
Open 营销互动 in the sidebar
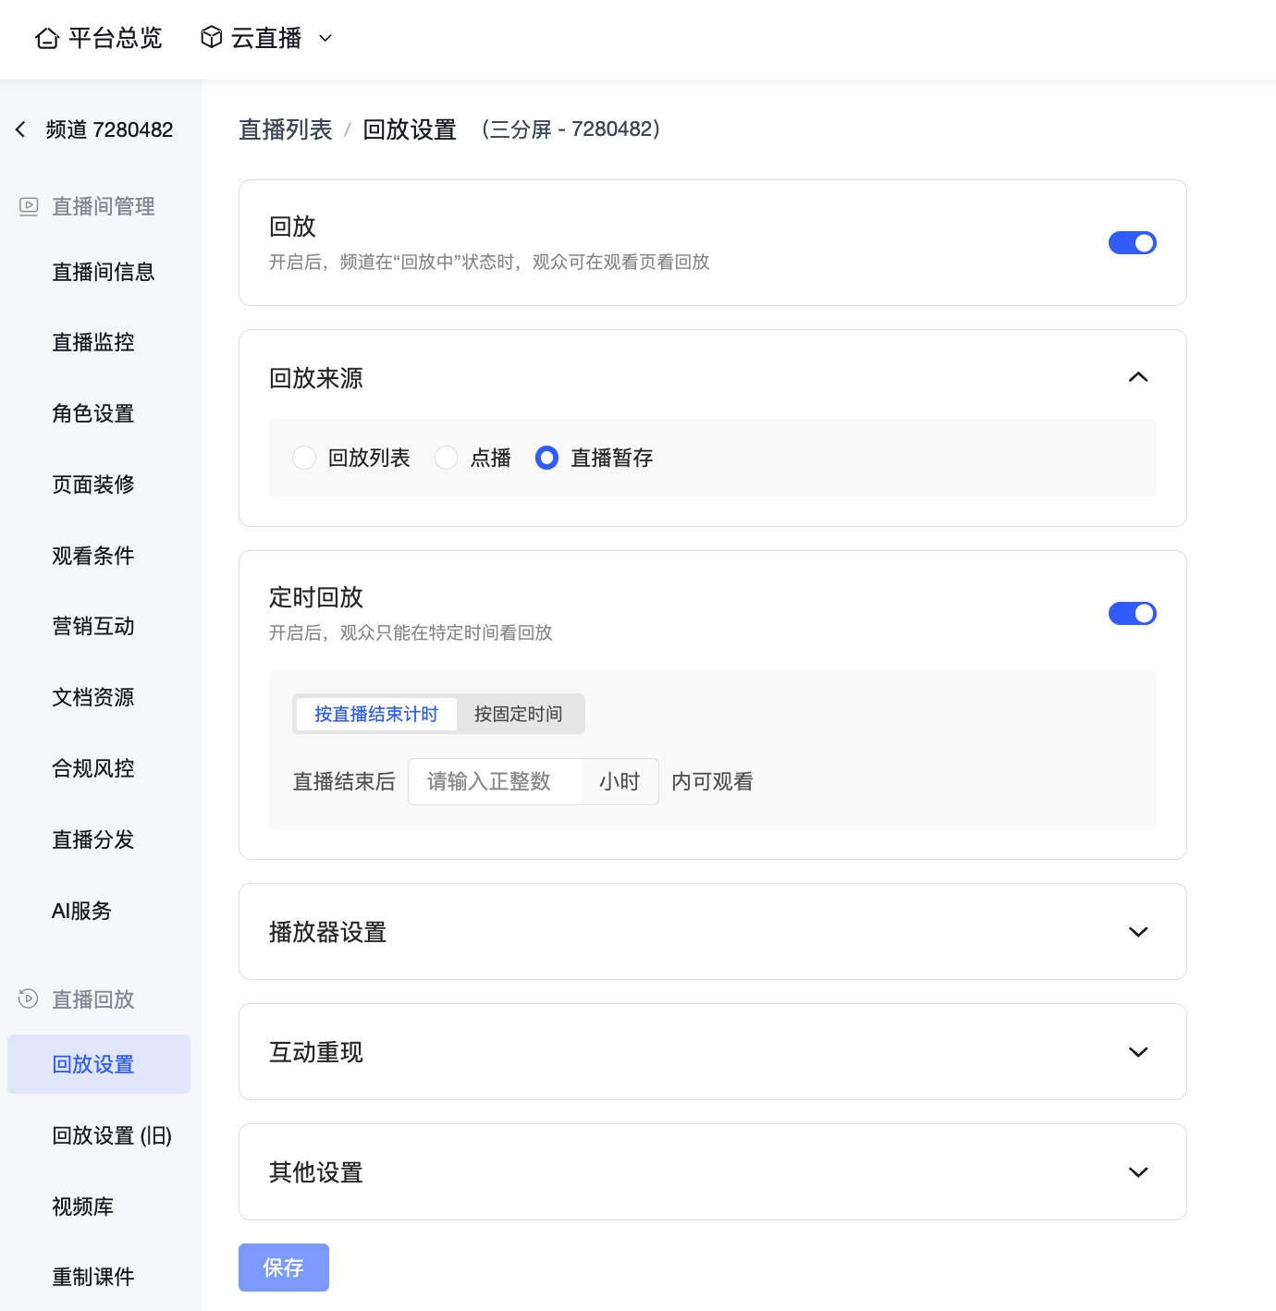(93, 626)
